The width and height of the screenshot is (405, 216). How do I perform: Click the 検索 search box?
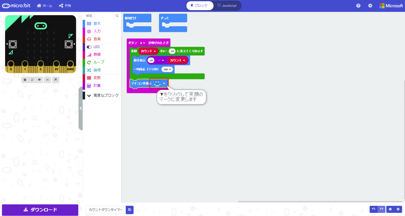[x=100, y=15]
